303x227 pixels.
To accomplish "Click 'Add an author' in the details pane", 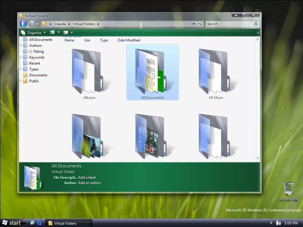I will (89, 183).
